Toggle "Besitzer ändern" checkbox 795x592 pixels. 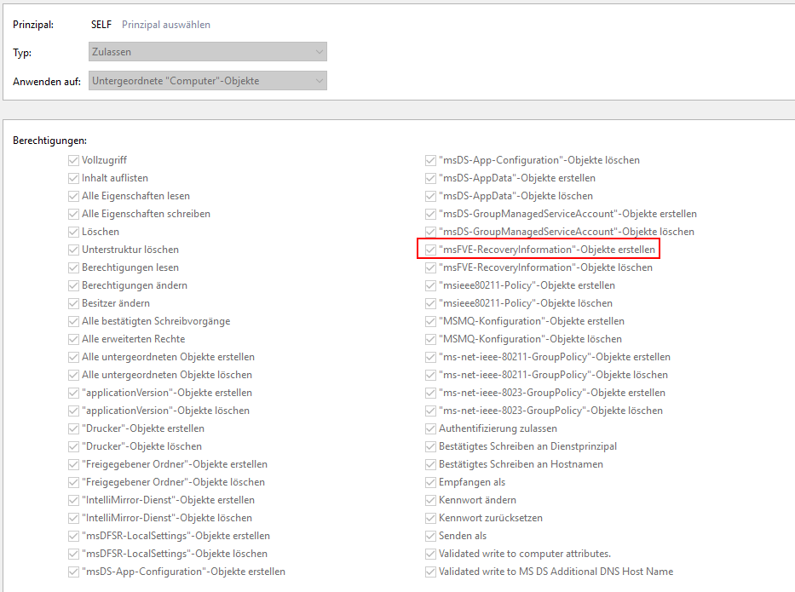(x=73, y=303)
